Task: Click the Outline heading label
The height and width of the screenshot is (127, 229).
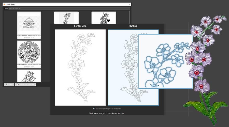Action: (133, 26)
